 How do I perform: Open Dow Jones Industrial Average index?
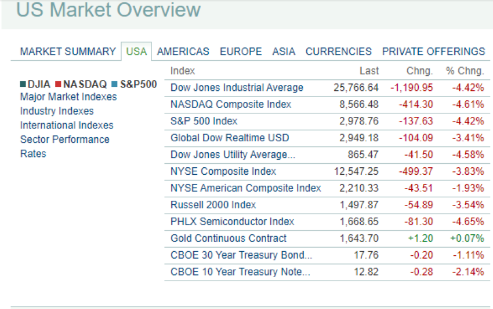click(237, 88)
